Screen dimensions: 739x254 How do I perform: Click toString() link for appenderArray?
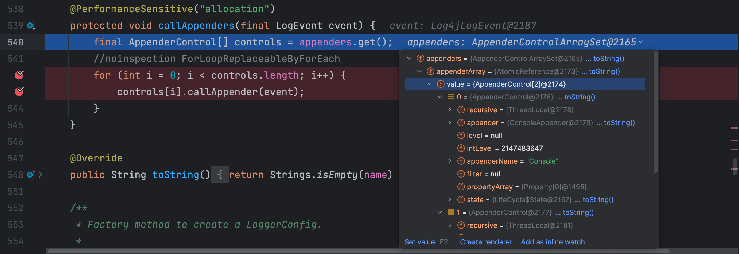604,71
